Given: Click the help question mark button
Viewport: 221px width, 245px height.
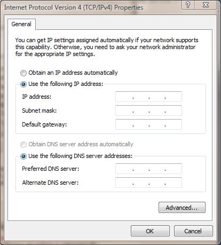Looking at the screenshot, I should coord(188,5).
